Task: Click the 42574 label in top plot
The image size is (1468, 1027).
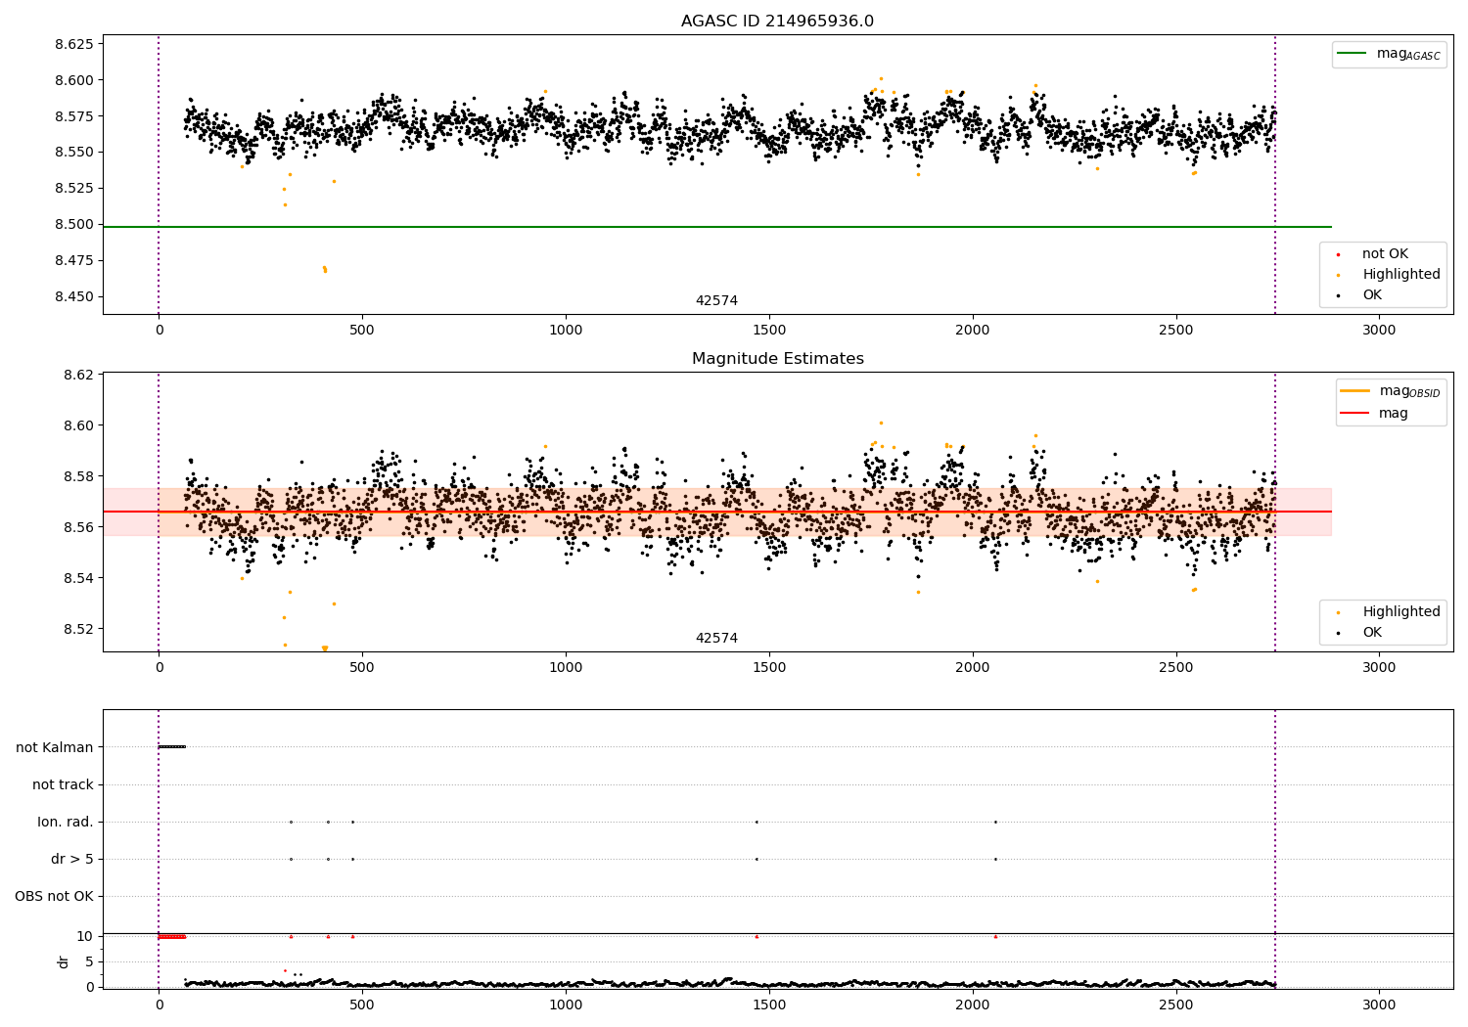Action: (716, 301)
